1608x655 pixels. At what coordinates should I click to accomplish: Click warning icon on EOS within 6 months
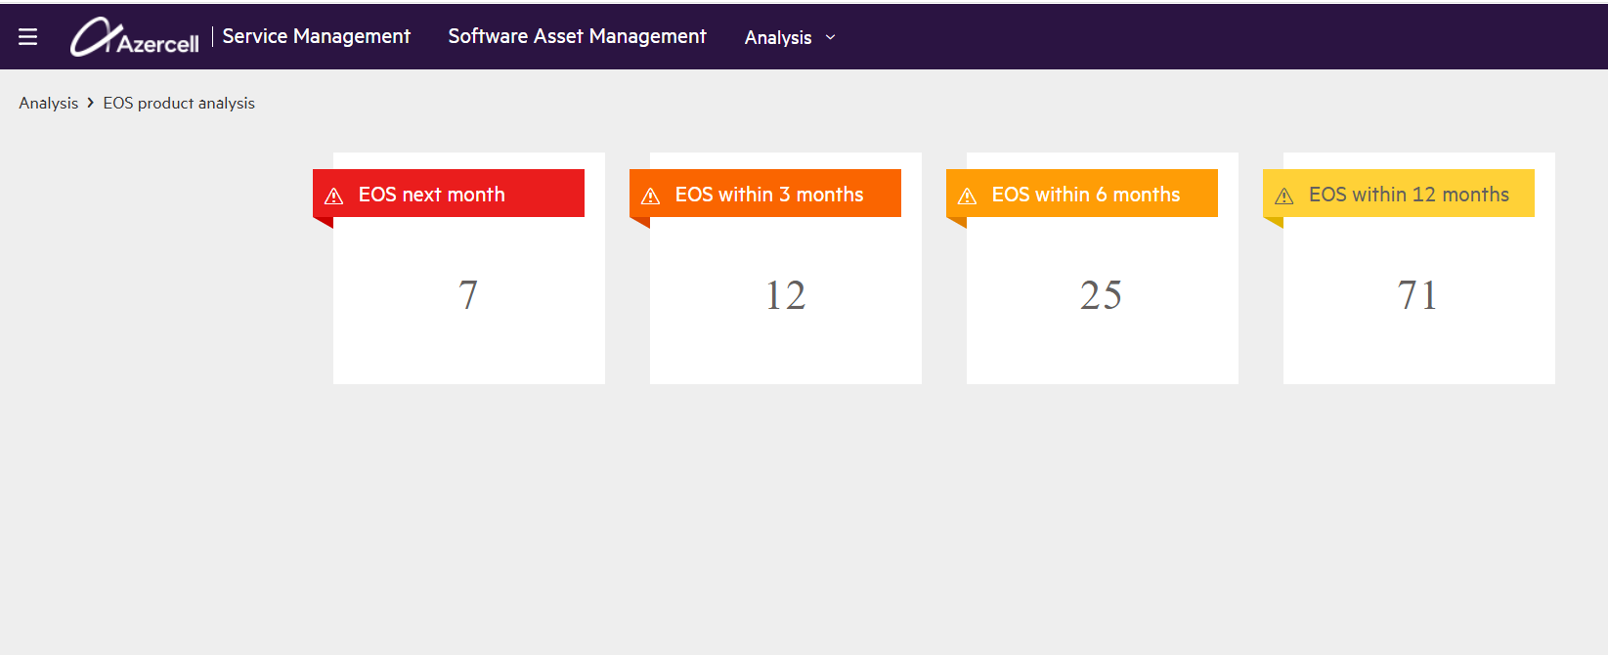click(x=967, y=196)
